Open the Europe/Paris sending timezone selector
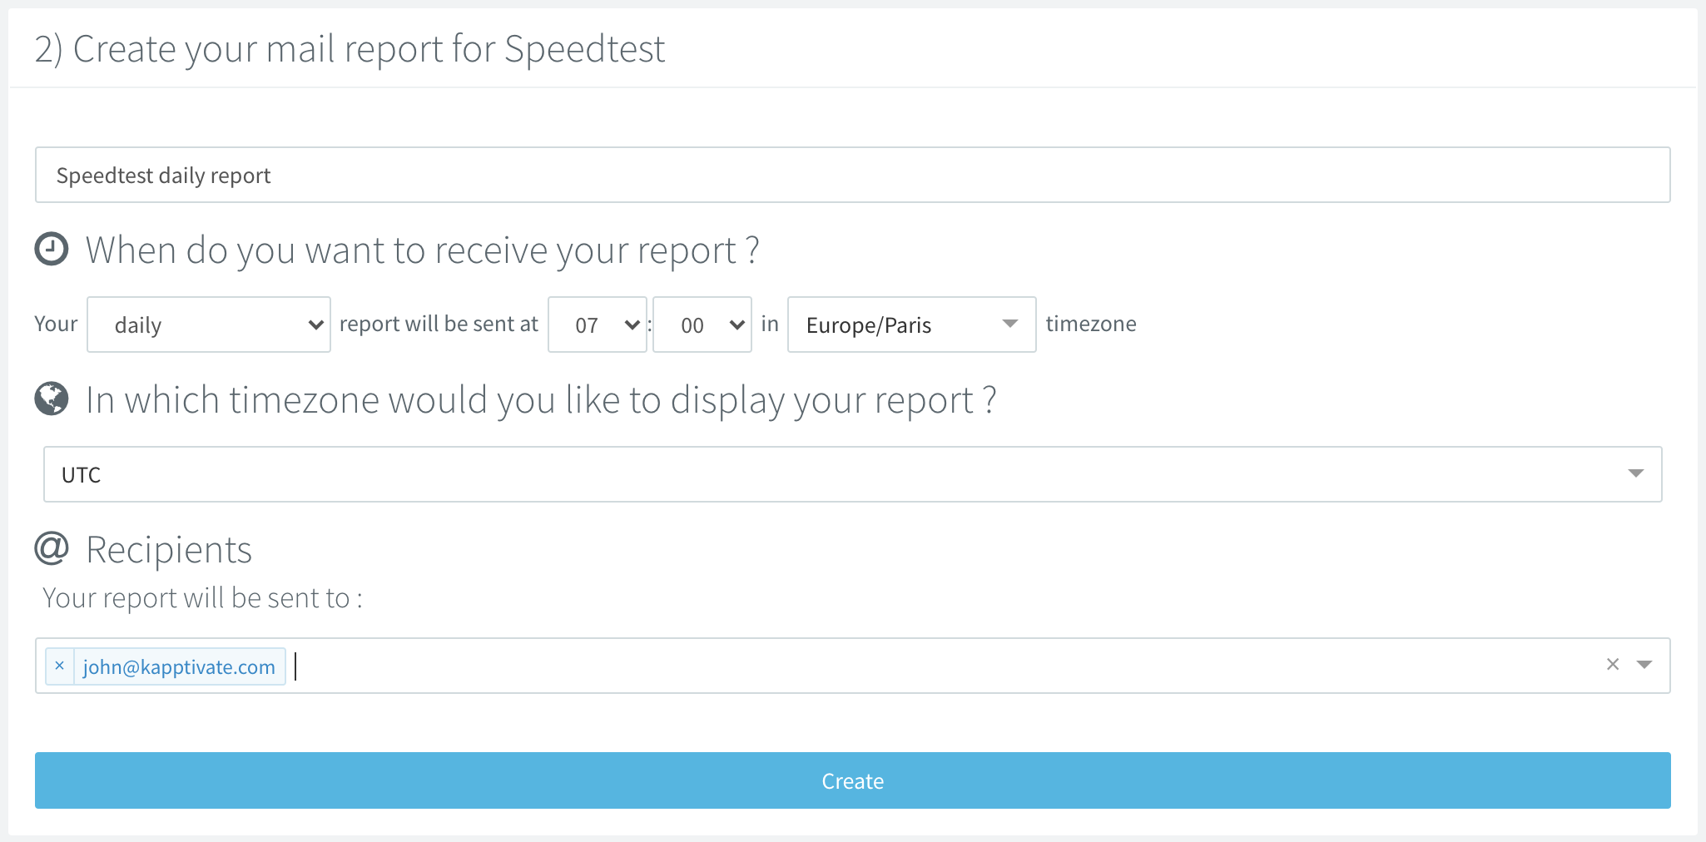This screenshot has height=842, width=1706. click(x=911, y=324)
